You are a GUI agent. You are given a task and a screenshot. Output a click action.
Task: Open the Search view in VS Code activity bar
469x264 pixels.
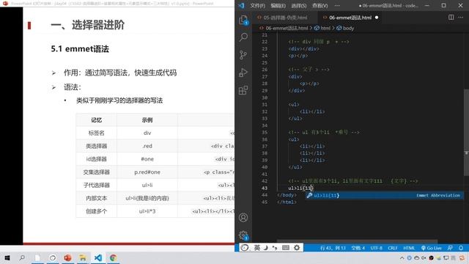tap(243, 37)
